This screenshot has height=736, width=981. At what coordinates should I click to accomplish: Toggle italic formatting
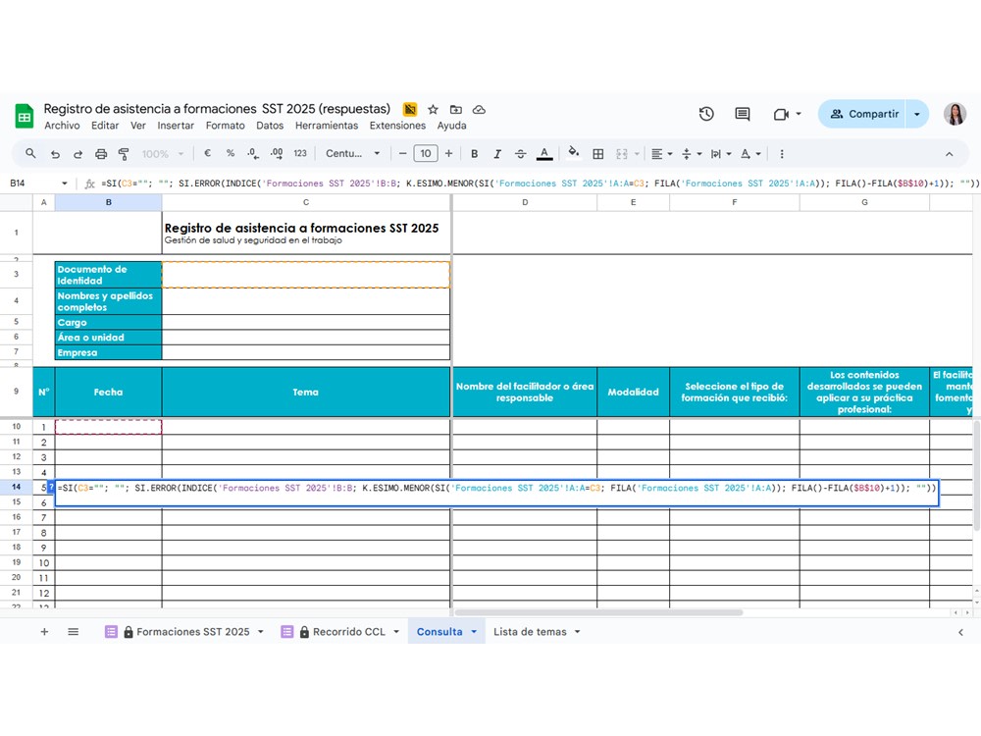[x=497, y=154]
